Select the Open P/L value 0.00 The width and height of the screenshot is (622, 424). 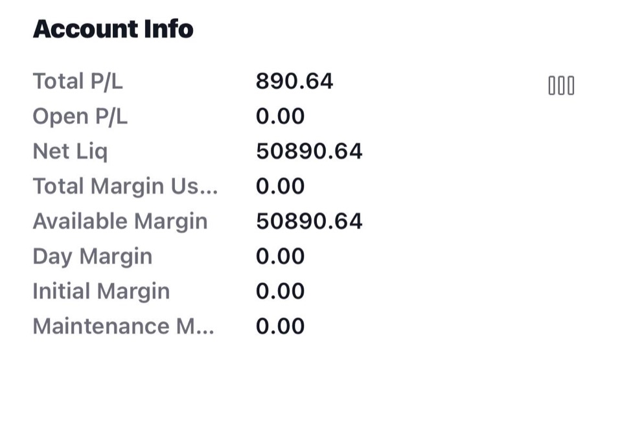click(x=280, y=117)
